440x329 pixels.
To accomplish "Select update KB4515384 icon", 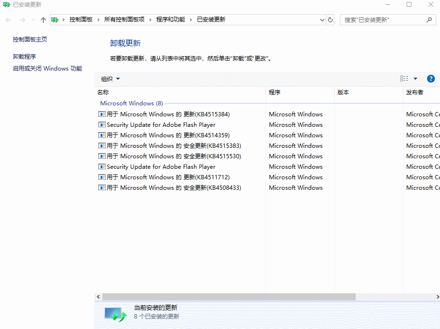I will (x=102, y=114).
